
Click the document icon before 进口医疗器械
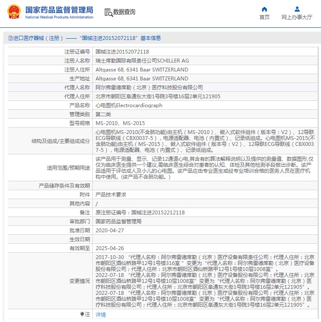click(x=10, y=38)
